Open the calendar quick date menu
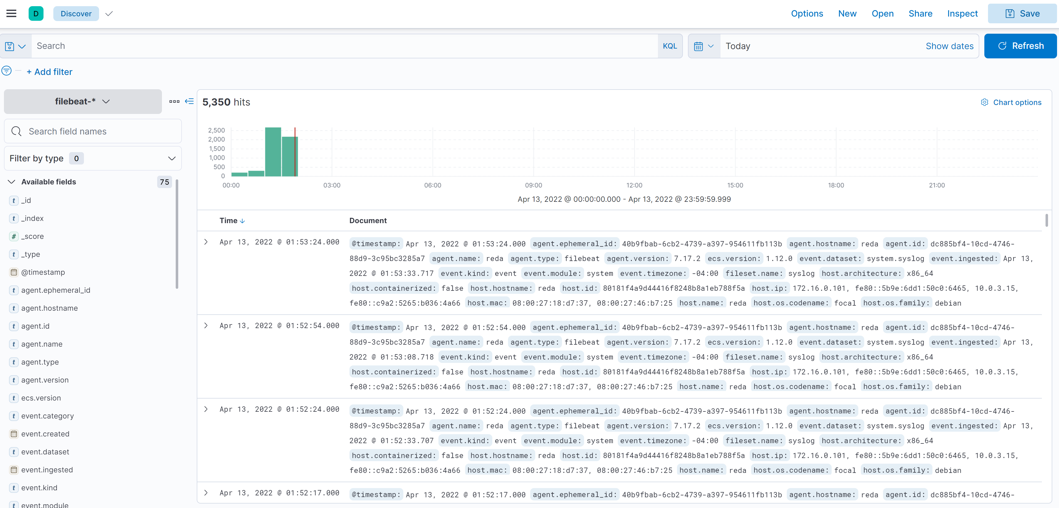 click(703, 46)
